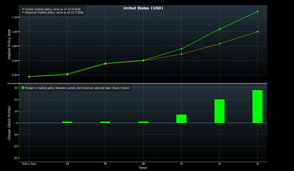Click the divider between the upper and lower charts
294x171 pixels.
point(143,83)
